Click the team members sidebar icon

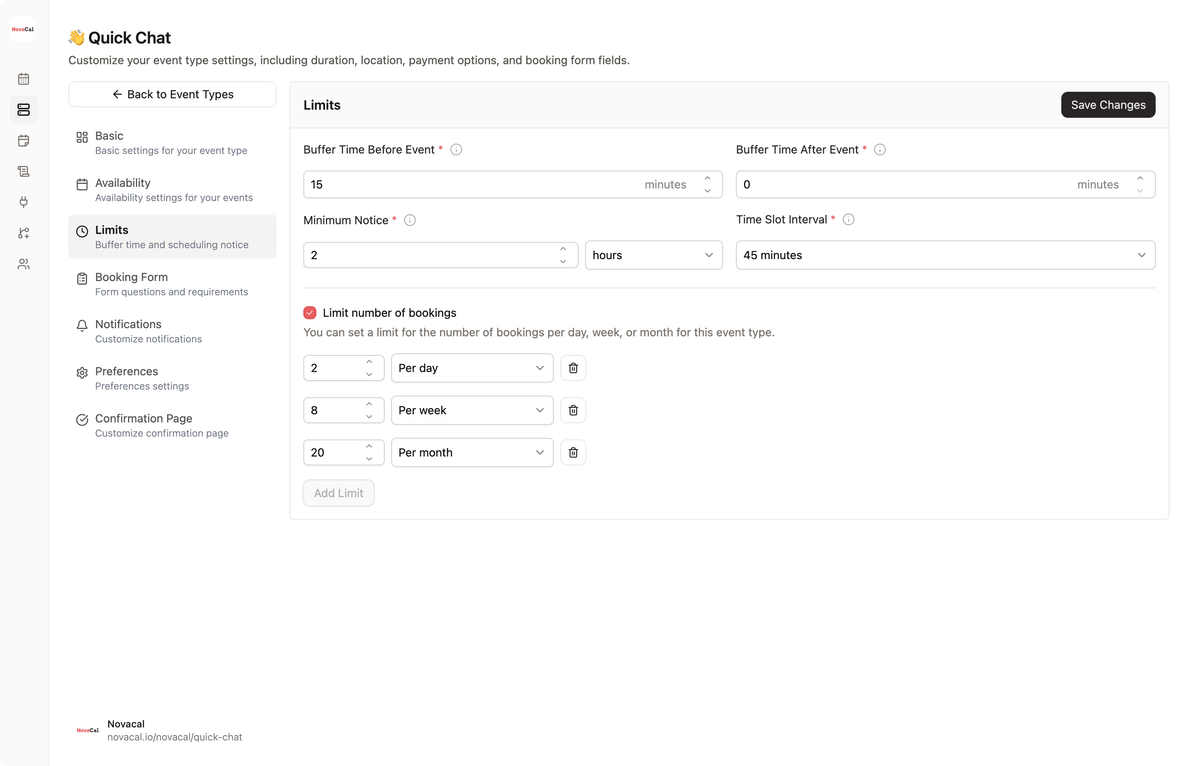point(24,264)
